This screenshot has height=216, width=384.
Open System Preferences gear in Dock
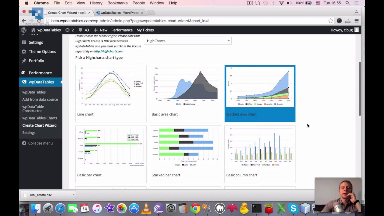click(171, 208)
